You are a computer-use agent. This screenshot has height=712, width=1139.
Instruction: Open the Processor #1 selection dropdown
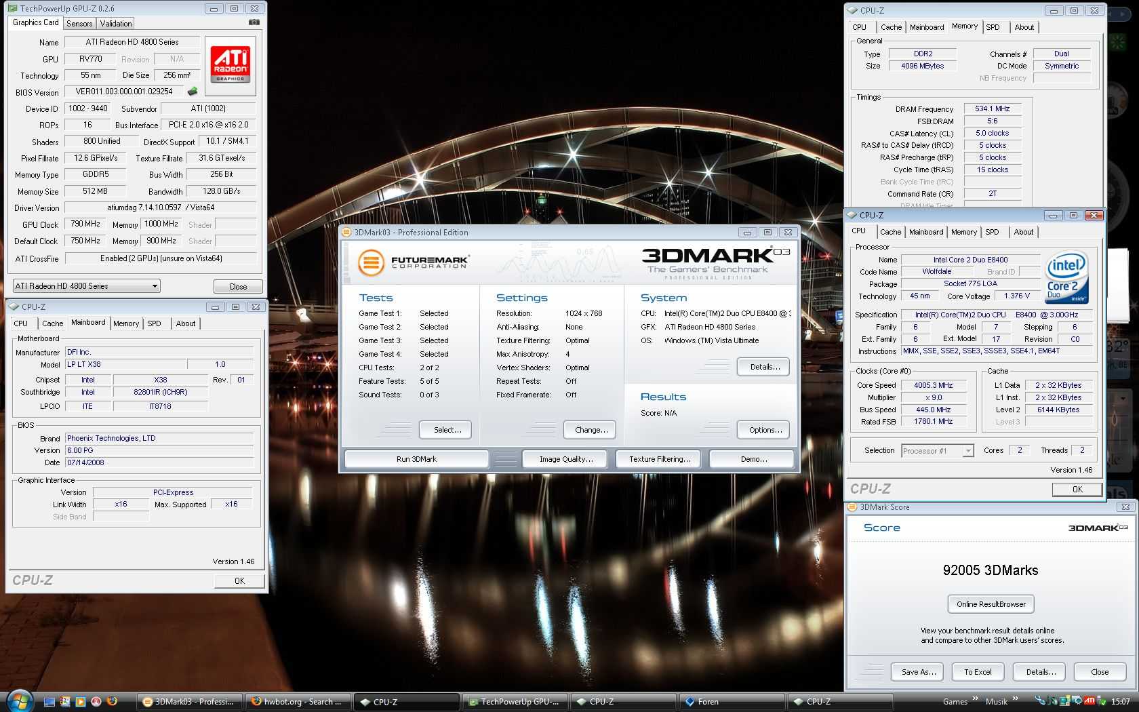click(x=938, y=451)
